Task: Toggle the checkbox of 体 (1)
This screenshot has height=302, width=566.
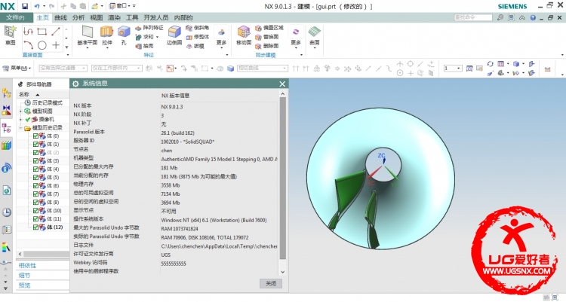Action: pos(35,144)
